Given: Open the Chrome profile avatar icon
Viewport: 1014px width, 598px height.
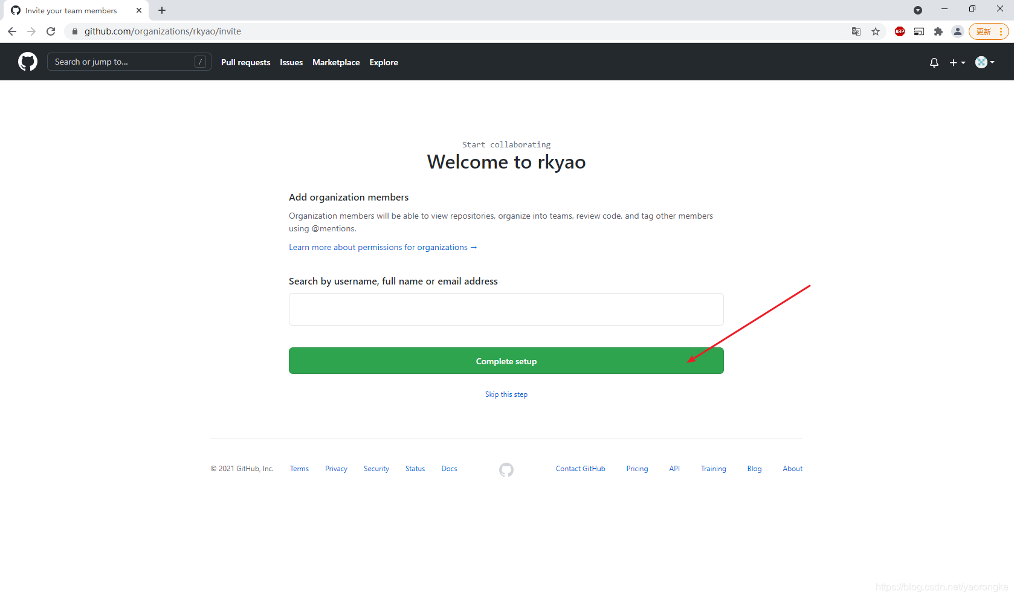Looking at the screenshot, I should click(x=958, y=31).
